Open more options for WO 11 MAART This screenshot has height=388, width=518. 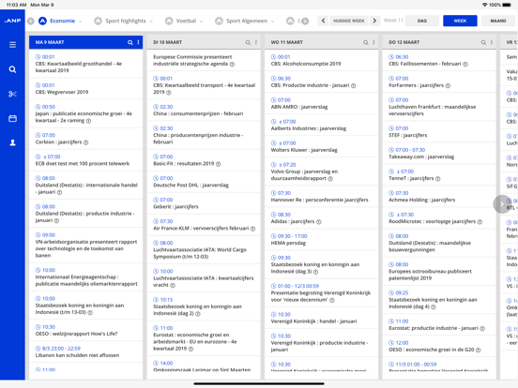[374, 42]
